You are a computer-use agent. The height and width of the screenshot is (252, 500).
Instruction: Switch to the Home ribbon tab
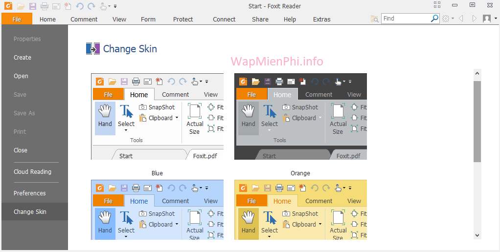point(47,20)
